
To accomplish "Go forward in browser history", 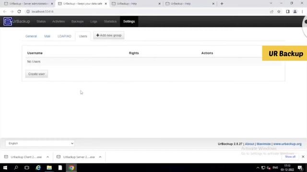I will click(12, 11).
